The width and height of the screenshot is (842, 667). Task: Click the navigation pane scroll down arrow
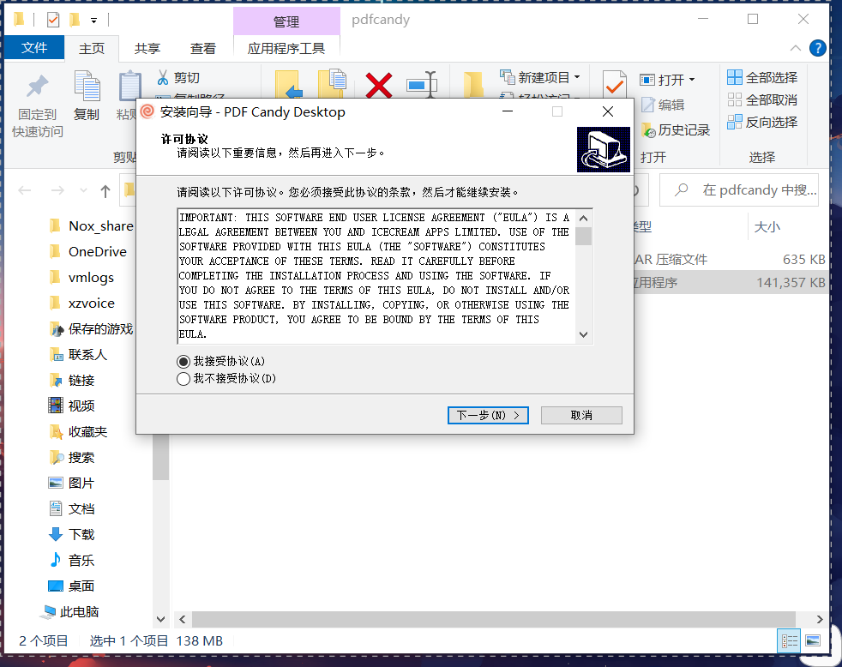point(160,619)
